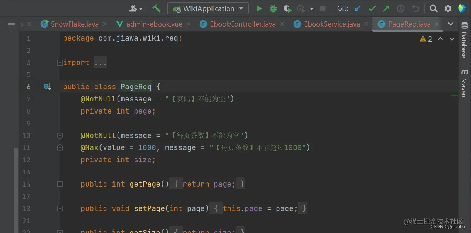Expand the setPage method fold
Viewport: 471px width, 233px height.
(x=60, y=209)
